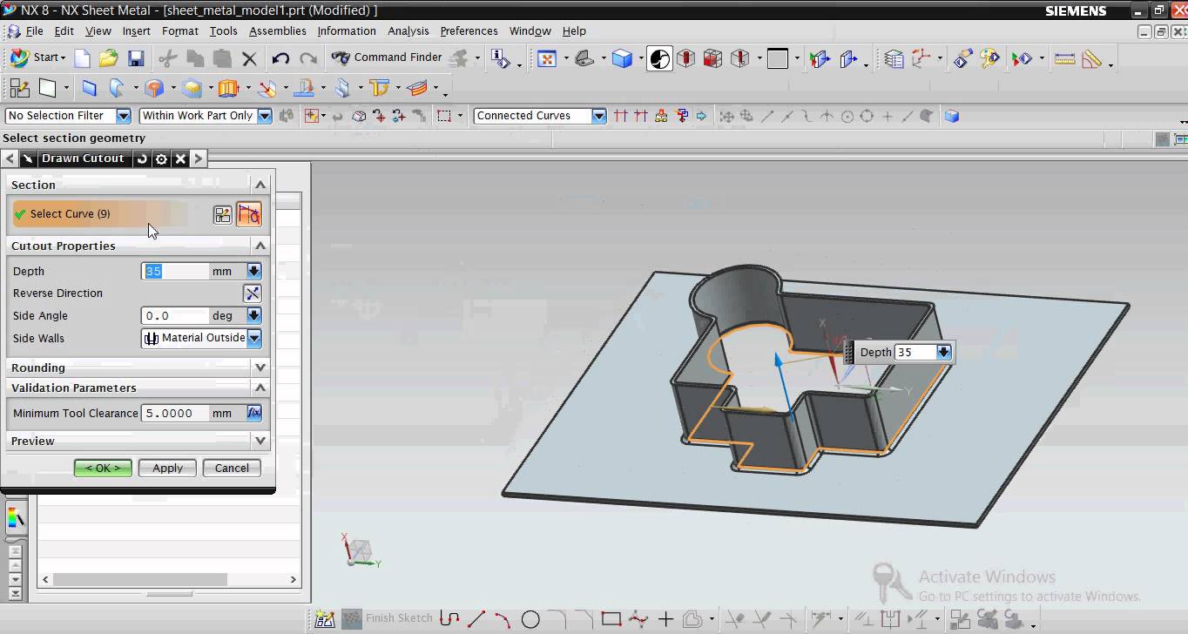Click the OK button
This screenshot has width=1188, height=634.
pyautogui.click(x=103, y=468)
